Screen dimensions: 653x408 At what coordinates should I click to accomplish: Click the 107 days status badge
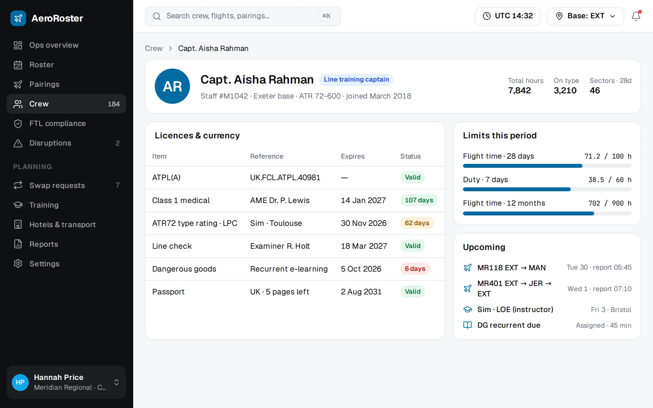(419, 200)
